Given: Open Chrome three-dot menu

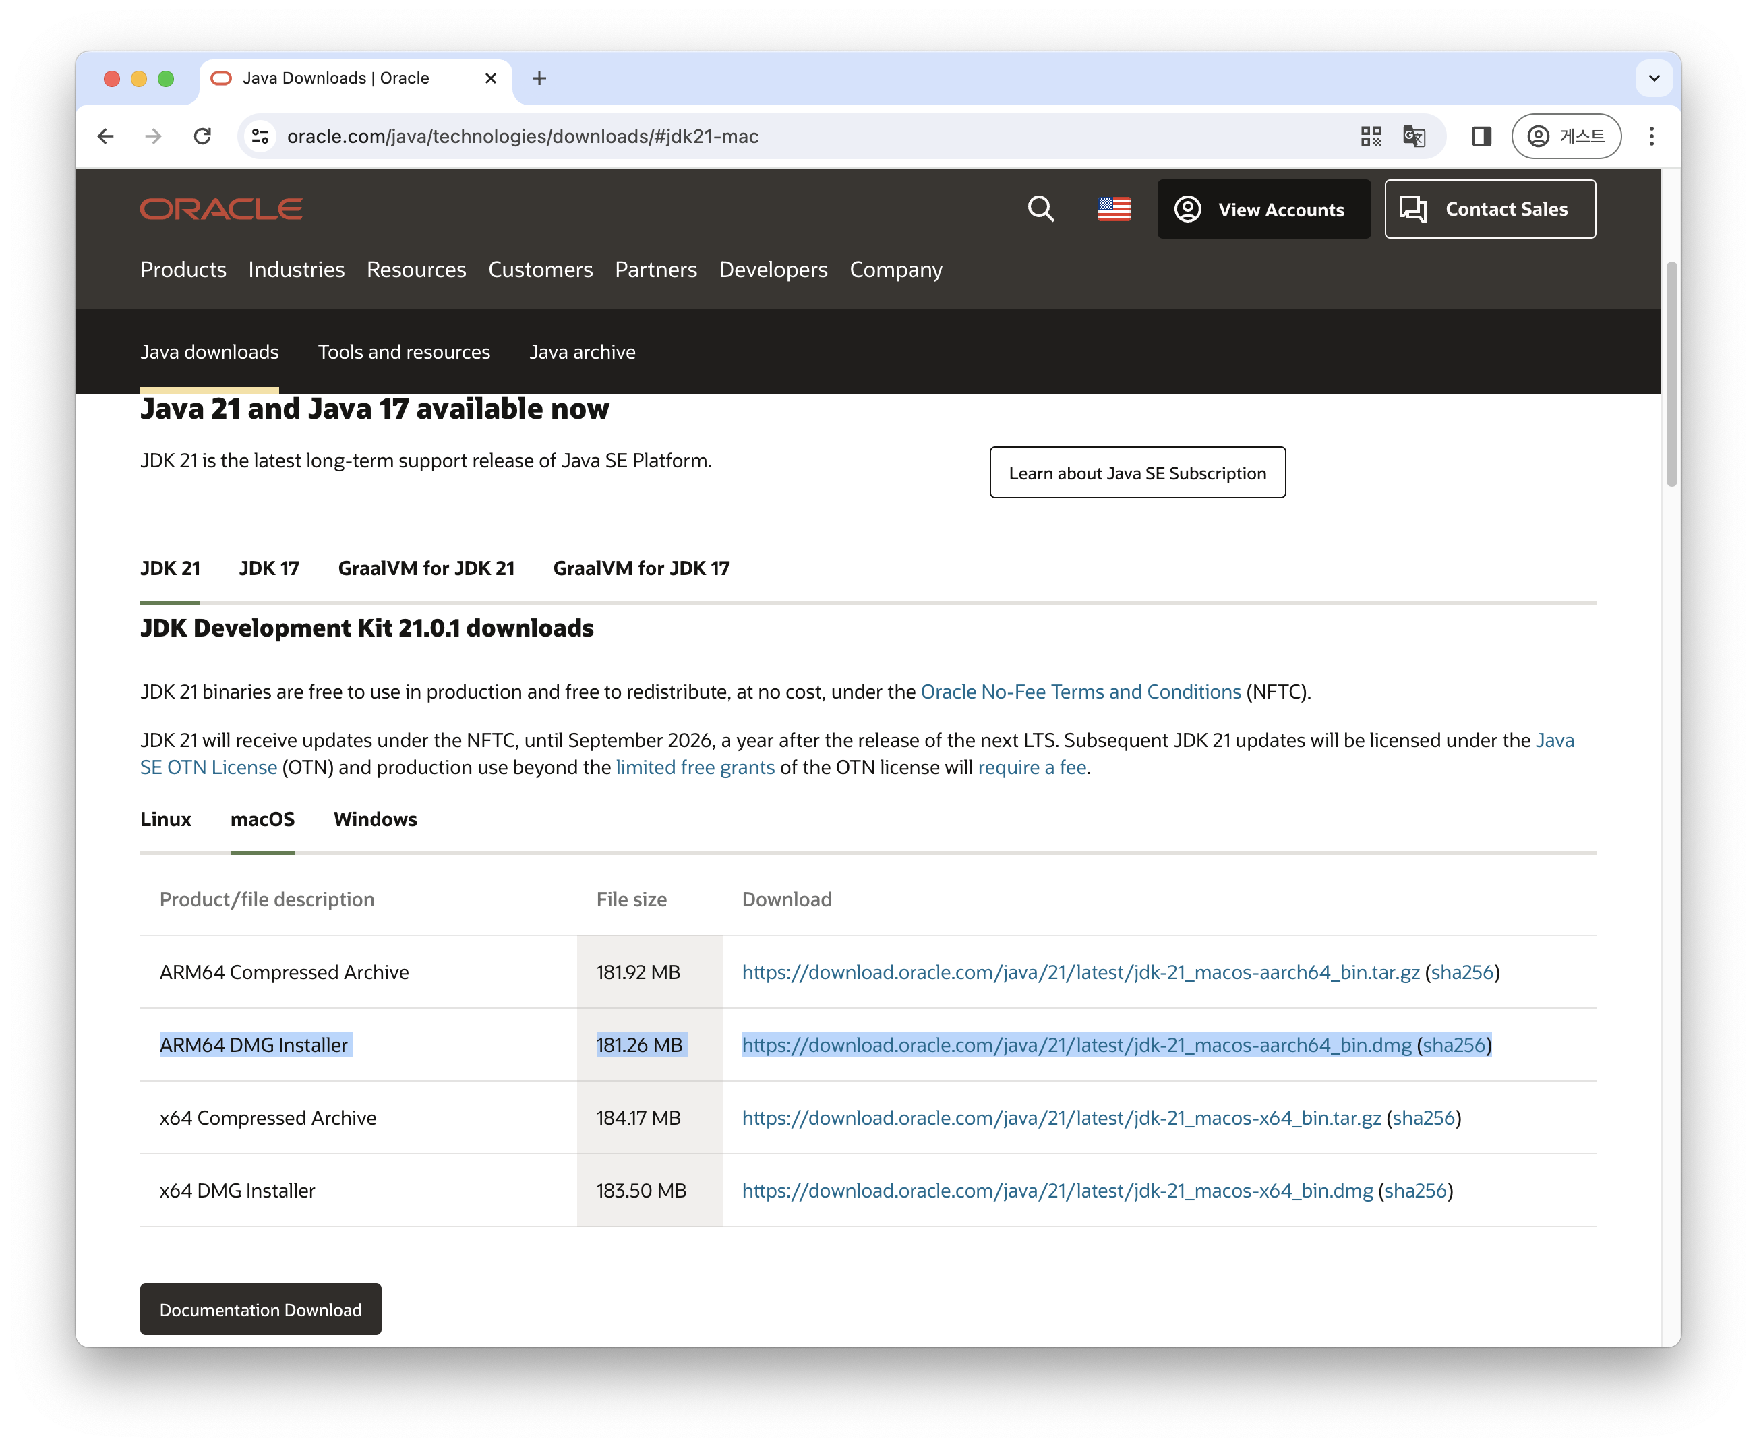Looking at the screenshot, I should (x=1650, y=136).
